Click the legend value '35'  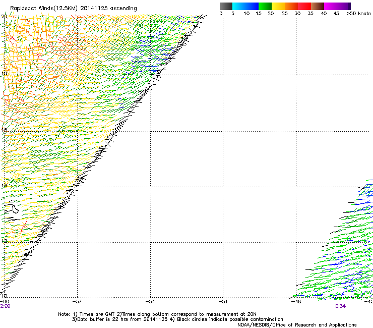[x=310, y=14]
